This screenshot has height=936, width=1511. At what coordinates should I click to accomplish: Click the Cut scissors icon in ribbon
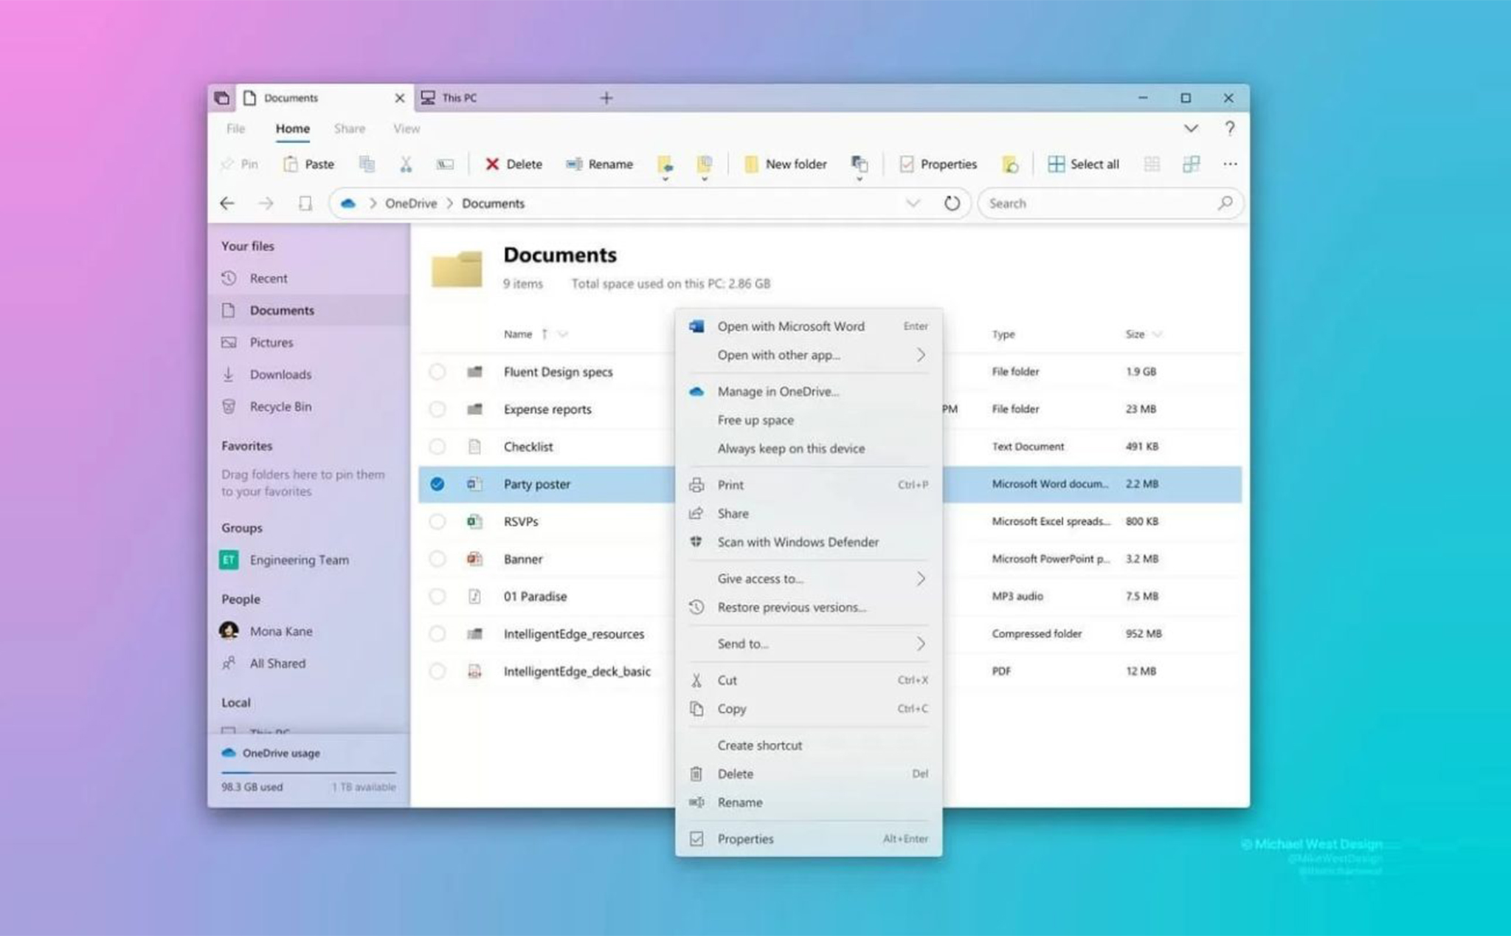coord(406,164)
